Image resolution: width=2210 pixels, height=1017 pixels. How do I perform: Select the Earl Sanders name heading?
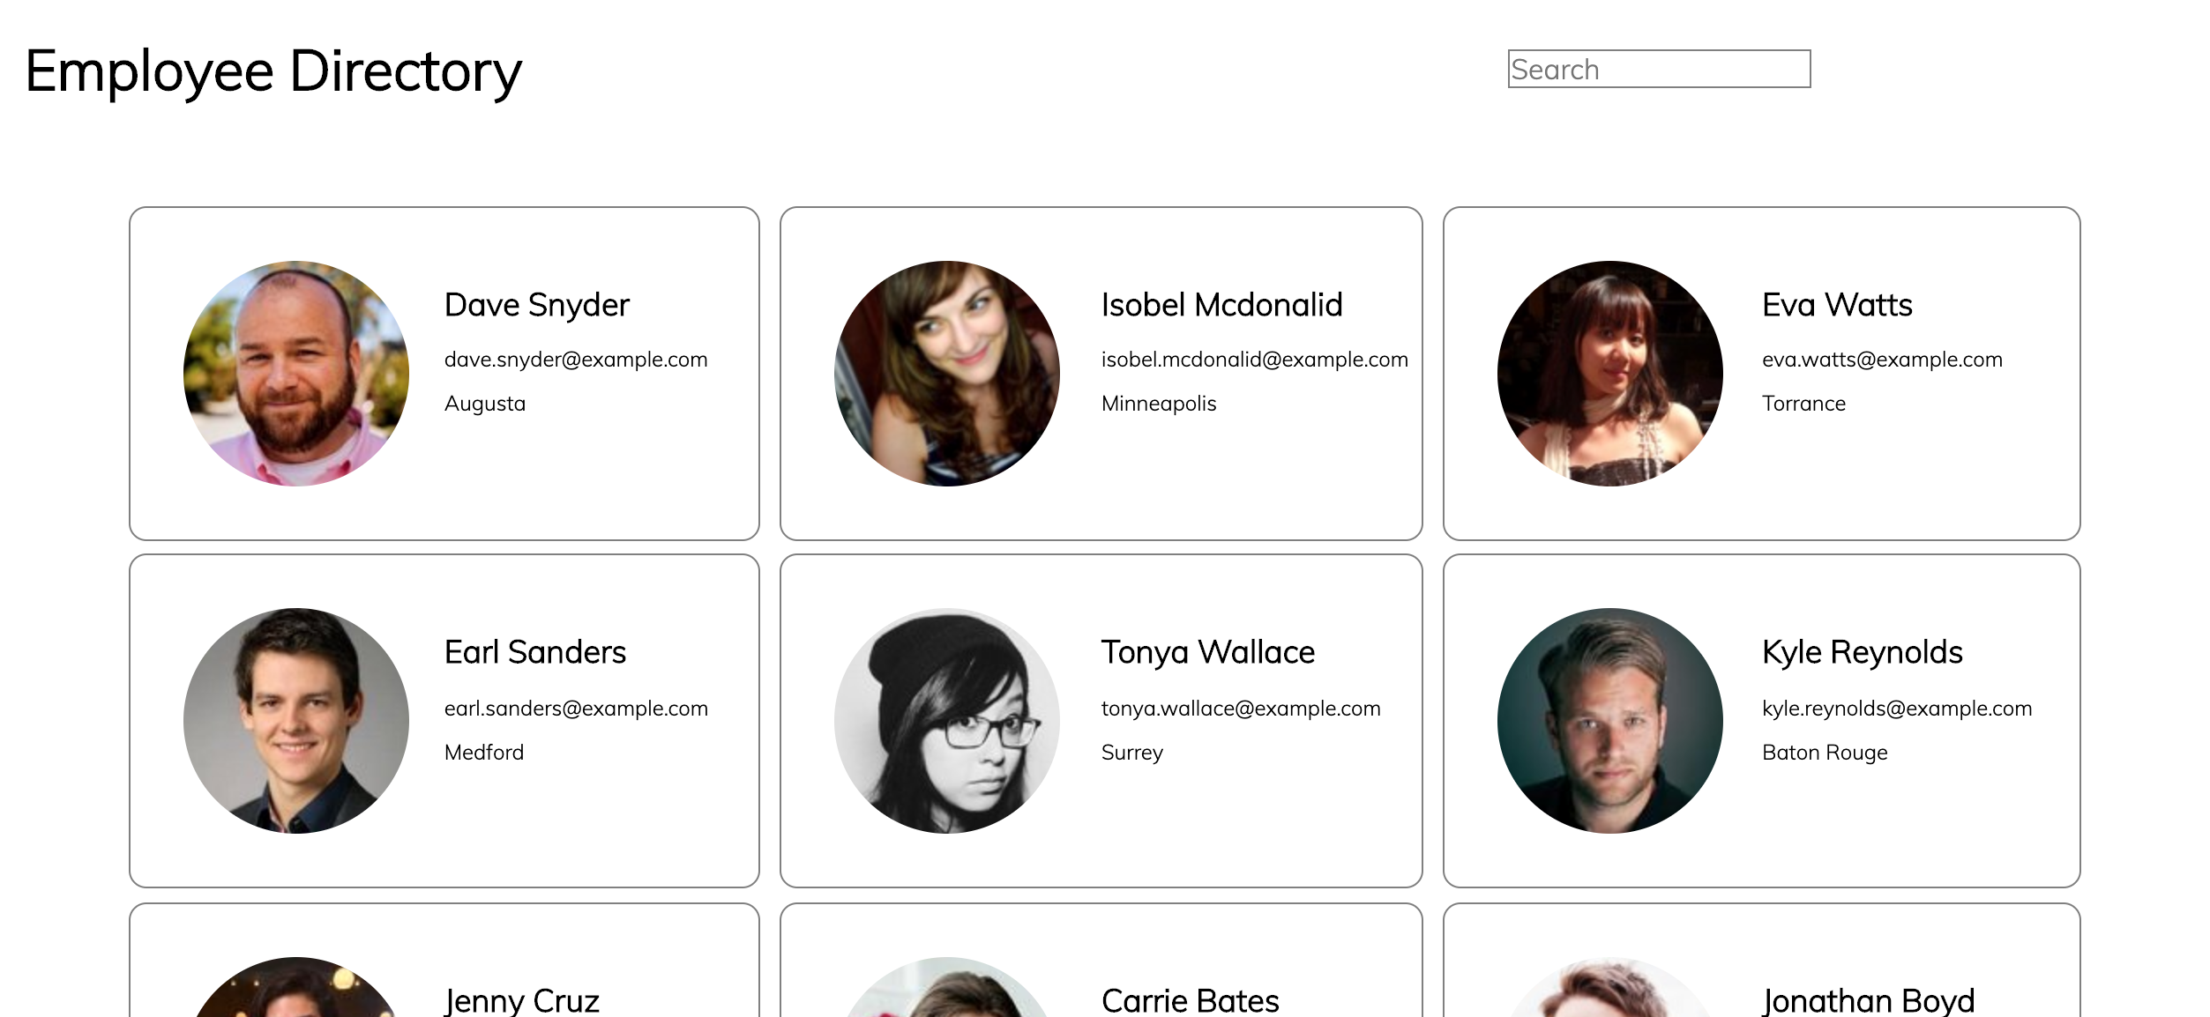(534, 652)
